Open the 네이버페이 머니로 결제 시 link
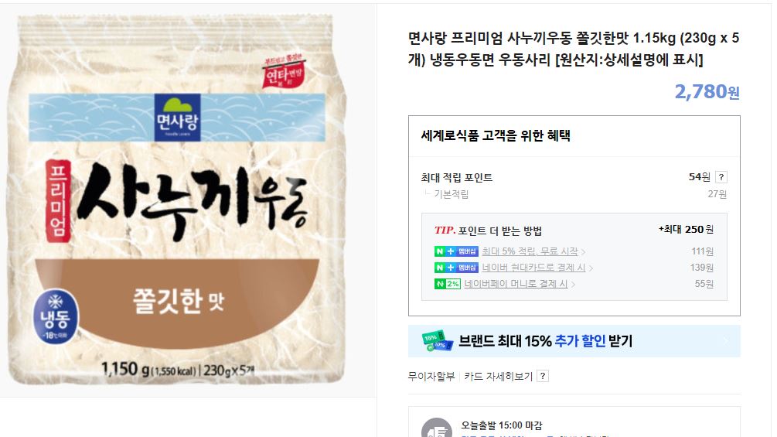This screenshot has height=437, width=777. point(516,284)
